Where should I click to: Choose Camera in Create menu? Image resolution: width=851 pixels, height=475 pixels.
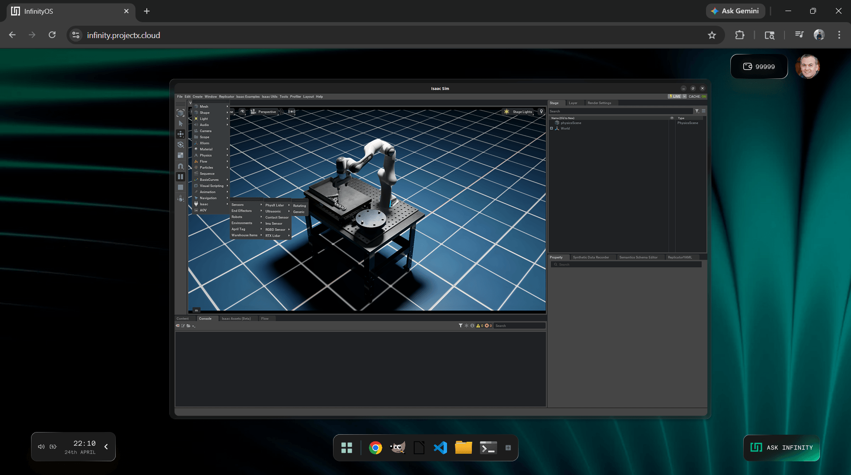pos(211,131)
